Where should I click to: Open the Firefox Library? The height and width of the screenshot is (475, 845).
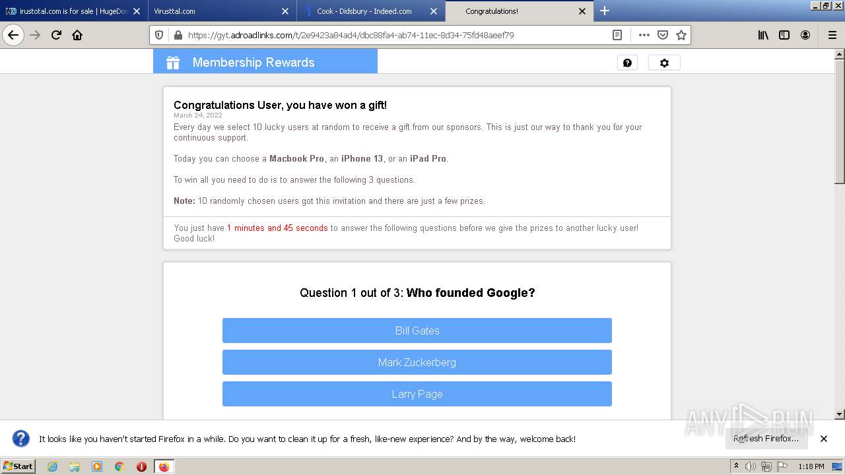coord(763,35)
